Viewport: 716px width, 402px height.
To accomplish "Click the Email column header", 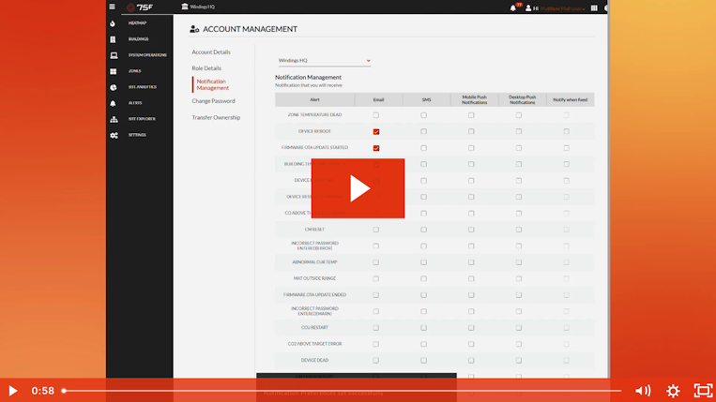I will point(378,100).
